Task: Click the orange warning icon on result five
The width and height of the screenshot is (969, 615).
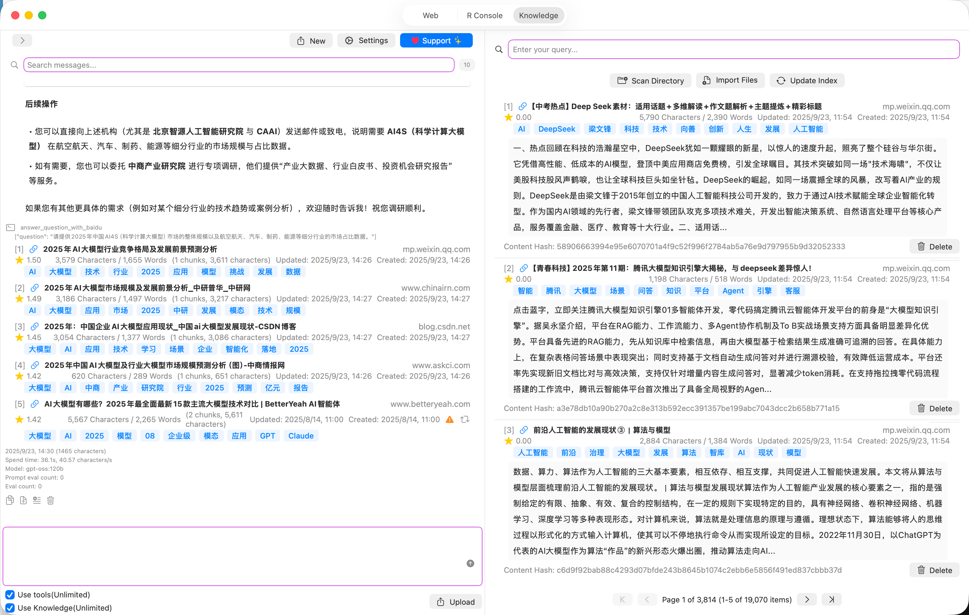Action: coord(450,419)
